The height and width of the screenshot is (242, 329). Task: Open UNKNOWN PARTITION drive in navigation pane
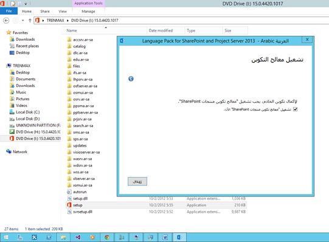tap(38, 125)
